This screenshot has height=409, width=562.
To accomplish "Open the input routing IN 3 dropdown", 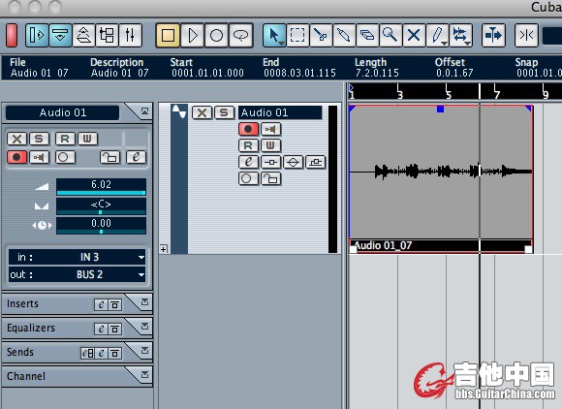I will [x=78, y=257].
